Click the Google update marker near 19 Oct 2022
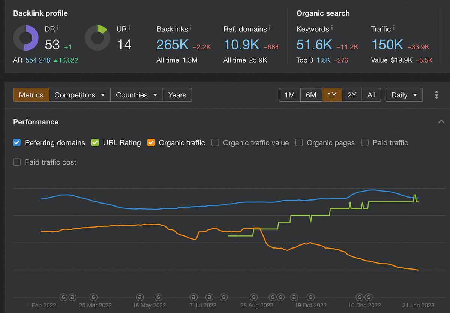The height and width of the screenshot is (313, 450). [x=310, y=297]
